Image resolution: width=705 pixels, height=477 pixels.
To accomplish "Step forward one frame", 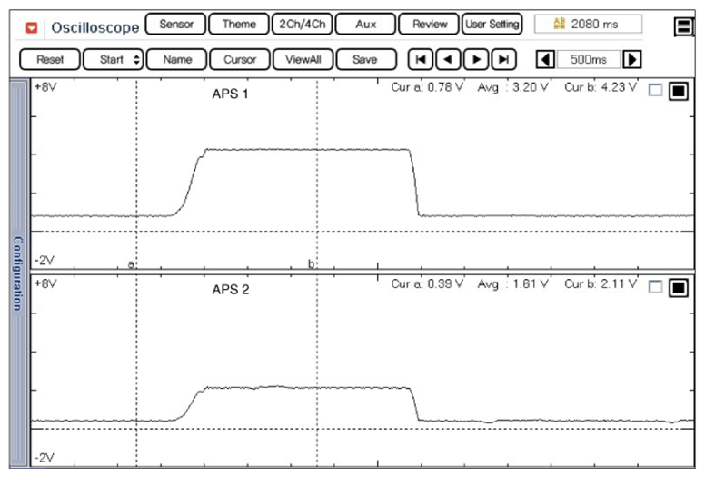I will (x=476, y=60).
